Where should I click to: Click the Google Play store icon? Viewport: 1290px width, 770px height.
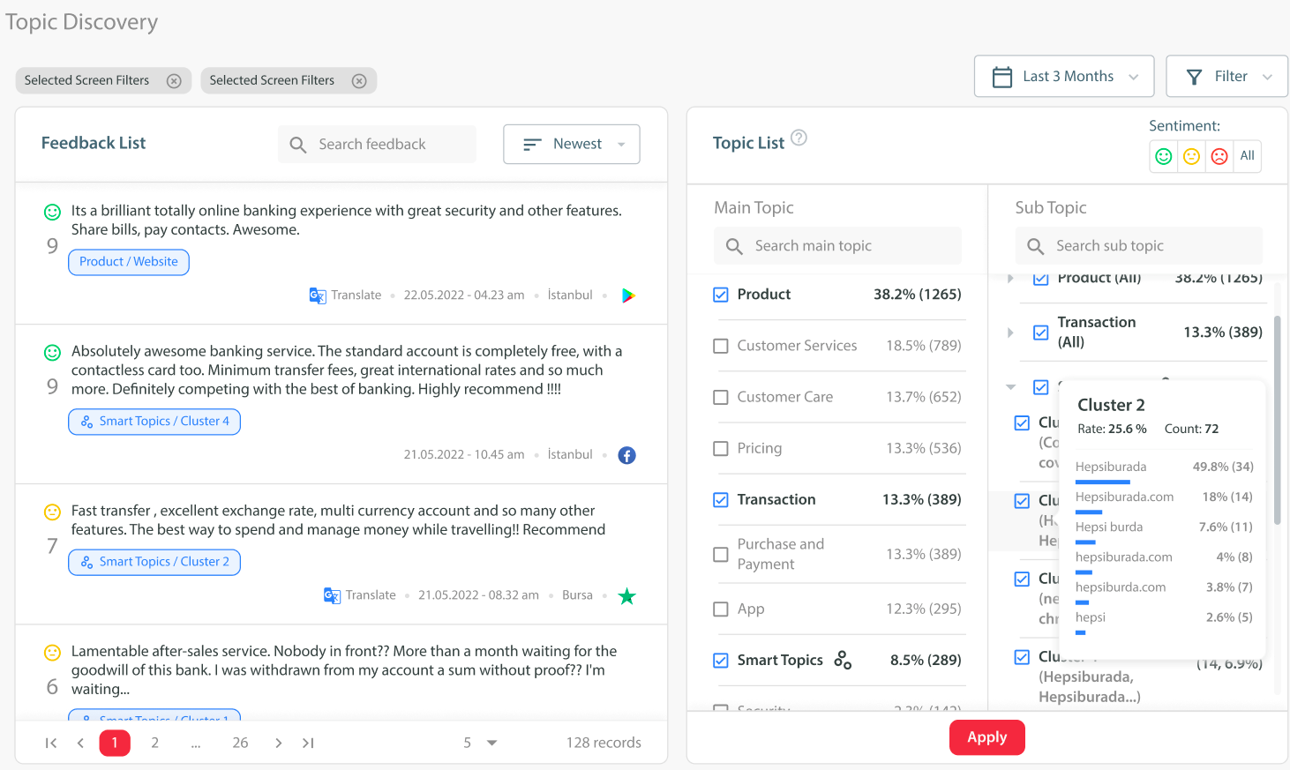coord(628,295)
